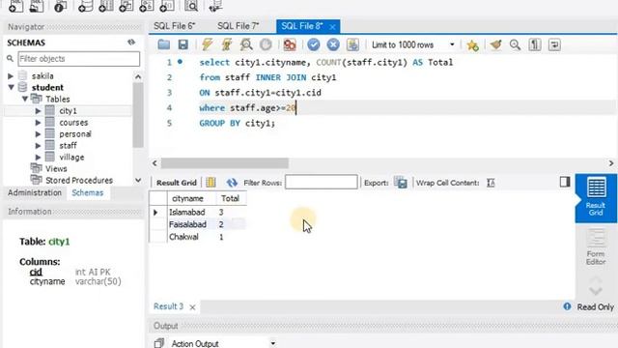
Task: Execute the query with the lightning bolt icon
Action: pos(207,44)
